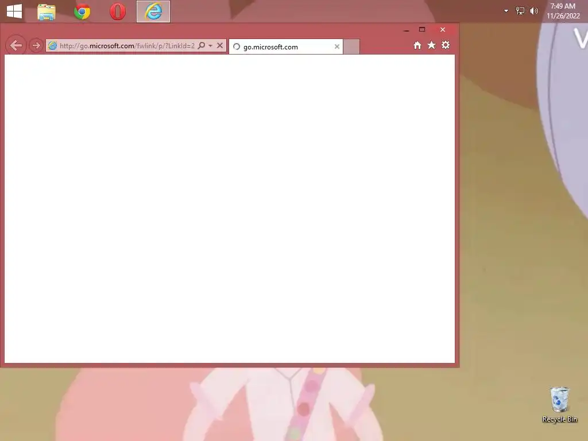The image size is (588, 441).
Task: Go to the IE Home page icon
Action: point(417,45)
